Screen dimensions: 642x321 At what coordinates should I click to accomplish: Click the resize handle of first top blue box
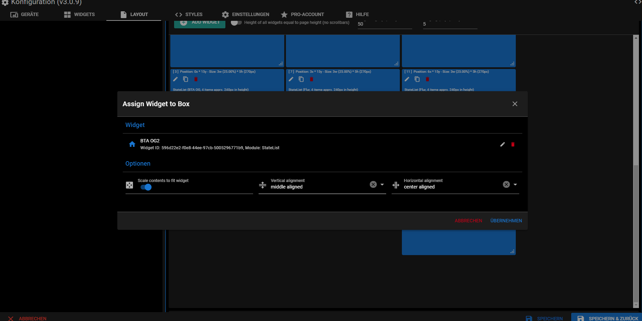pyautogui.click(x=281, y=64)
